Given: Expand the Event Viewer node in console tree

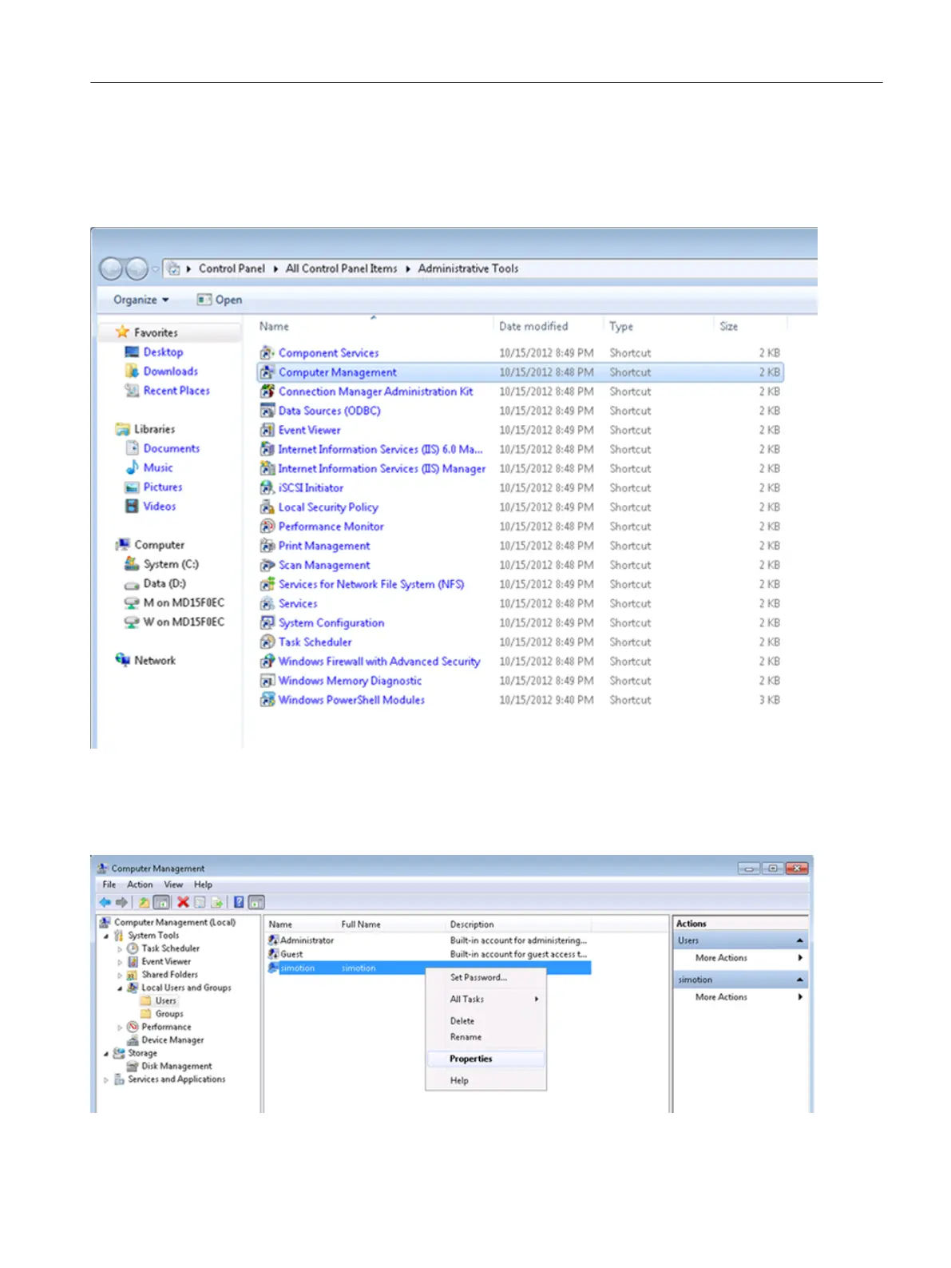Looking at the screenshot, I should coord(120,962).
